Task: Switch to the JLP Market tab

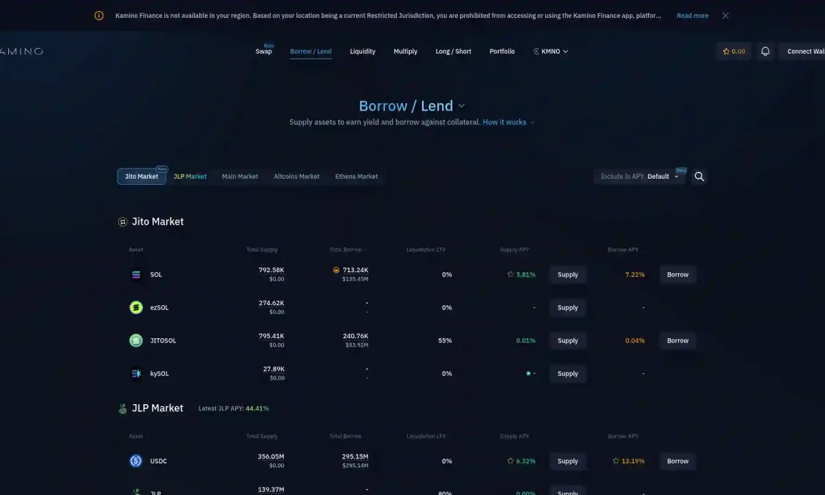Action: pyautogui.click(x=190, y=177)
